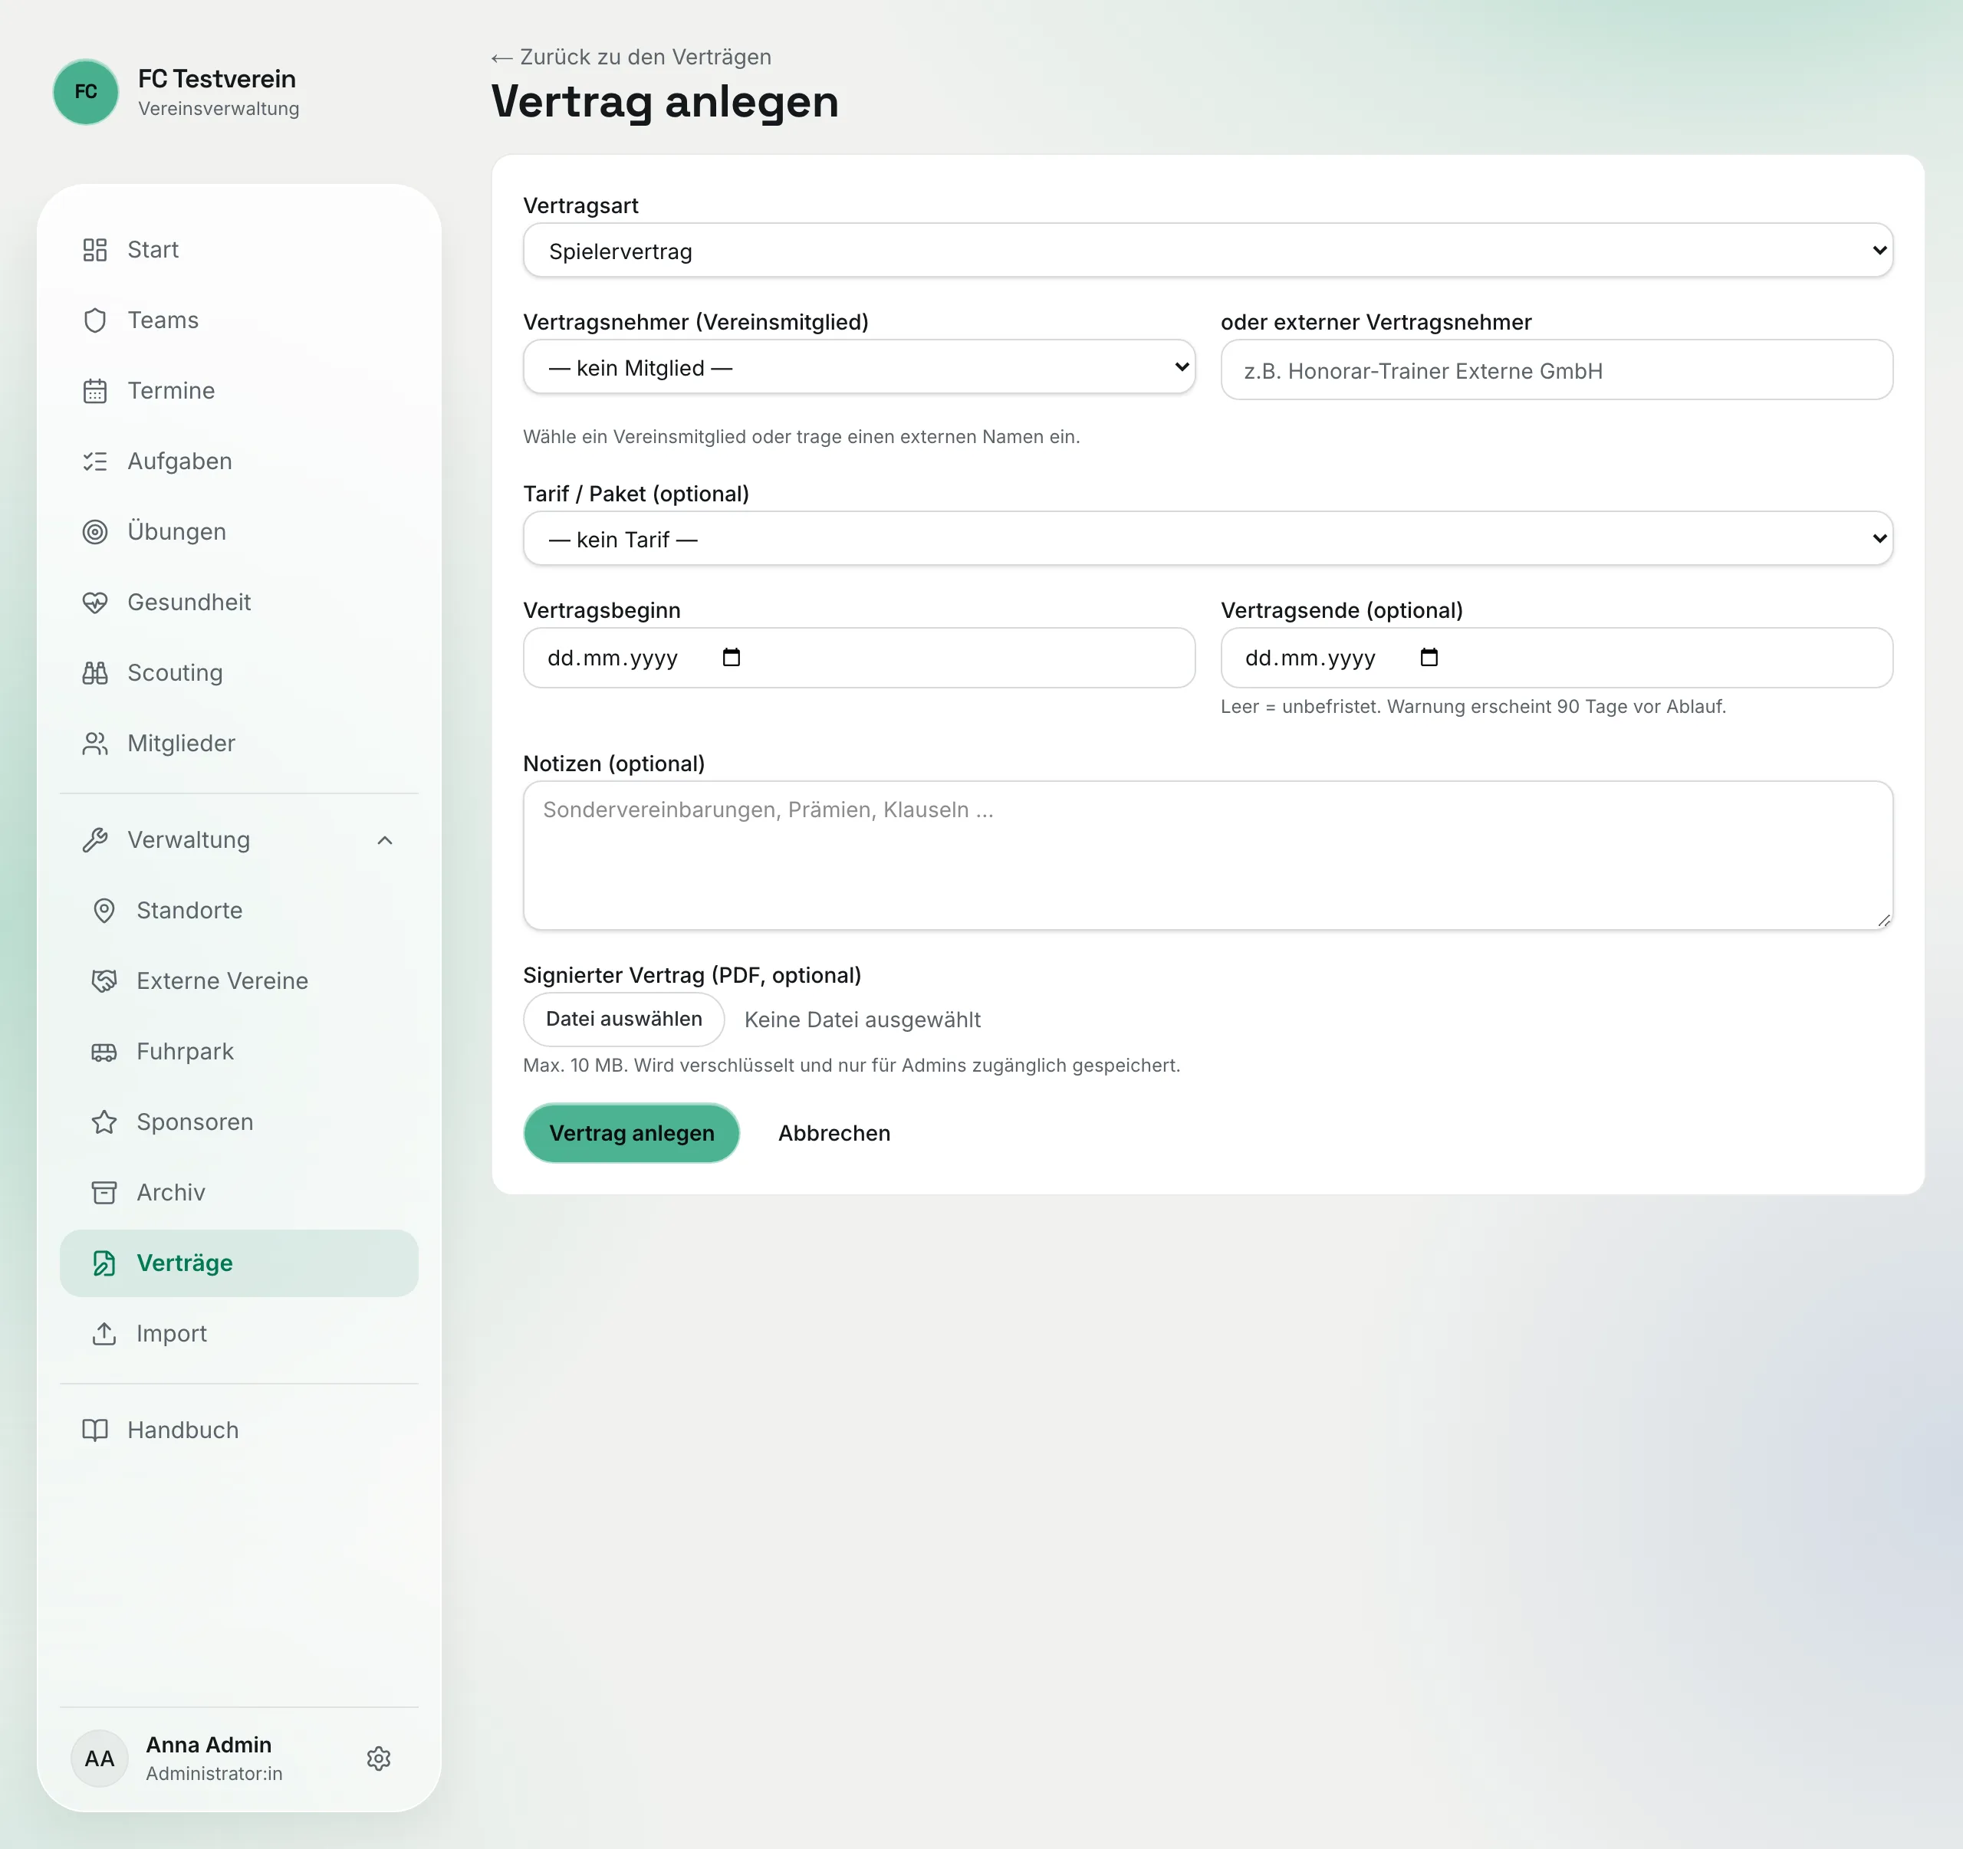The height and width of the screenshot is (1849, 1963).
Task: Open the Vertragsart dropdown
Action: click(x=1208, y=251)
